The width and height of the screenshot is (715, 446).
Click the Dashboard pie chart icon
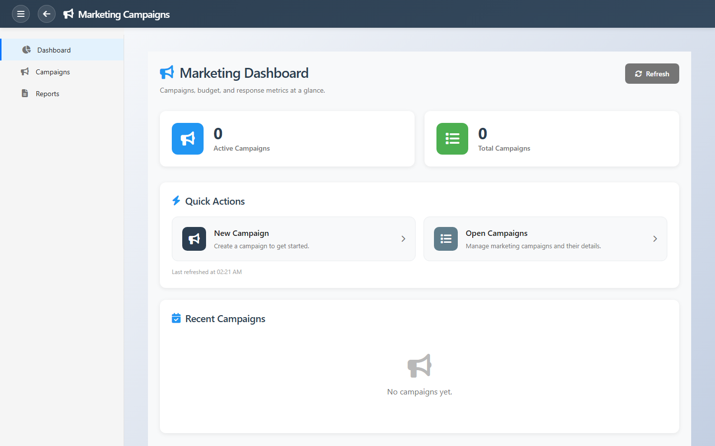pyautogui.click(x=26, y=50)
